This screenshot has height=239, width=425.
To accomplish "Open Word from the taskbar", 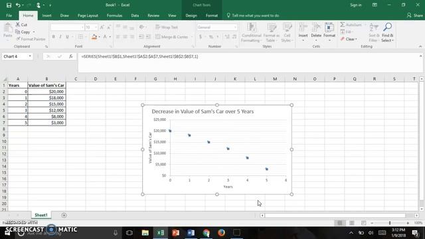I will pyautogui.click(x=191, y=233).
